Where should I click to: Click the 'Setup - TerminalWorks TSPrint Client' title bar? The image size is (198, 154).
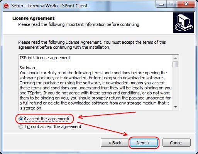point(49,6)
